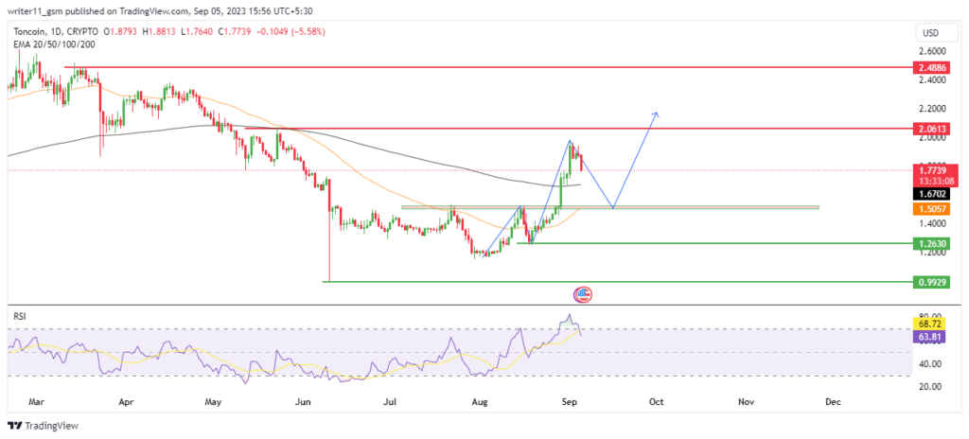This screenshot has height=439, width=969.
Task: Select the green 1.2630 support label
Action: point(931,243)
